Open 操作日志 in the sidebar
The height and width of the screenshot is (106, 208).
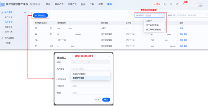pos(8,32)
